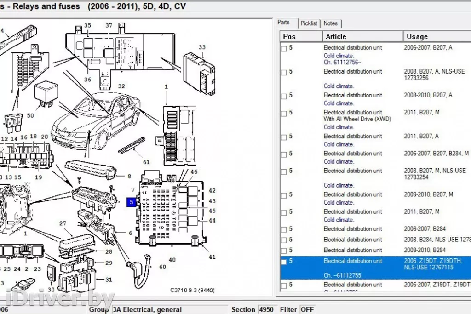471x314 pixels.
Task: Open the Picklist tab
Action: click(309, 23)
